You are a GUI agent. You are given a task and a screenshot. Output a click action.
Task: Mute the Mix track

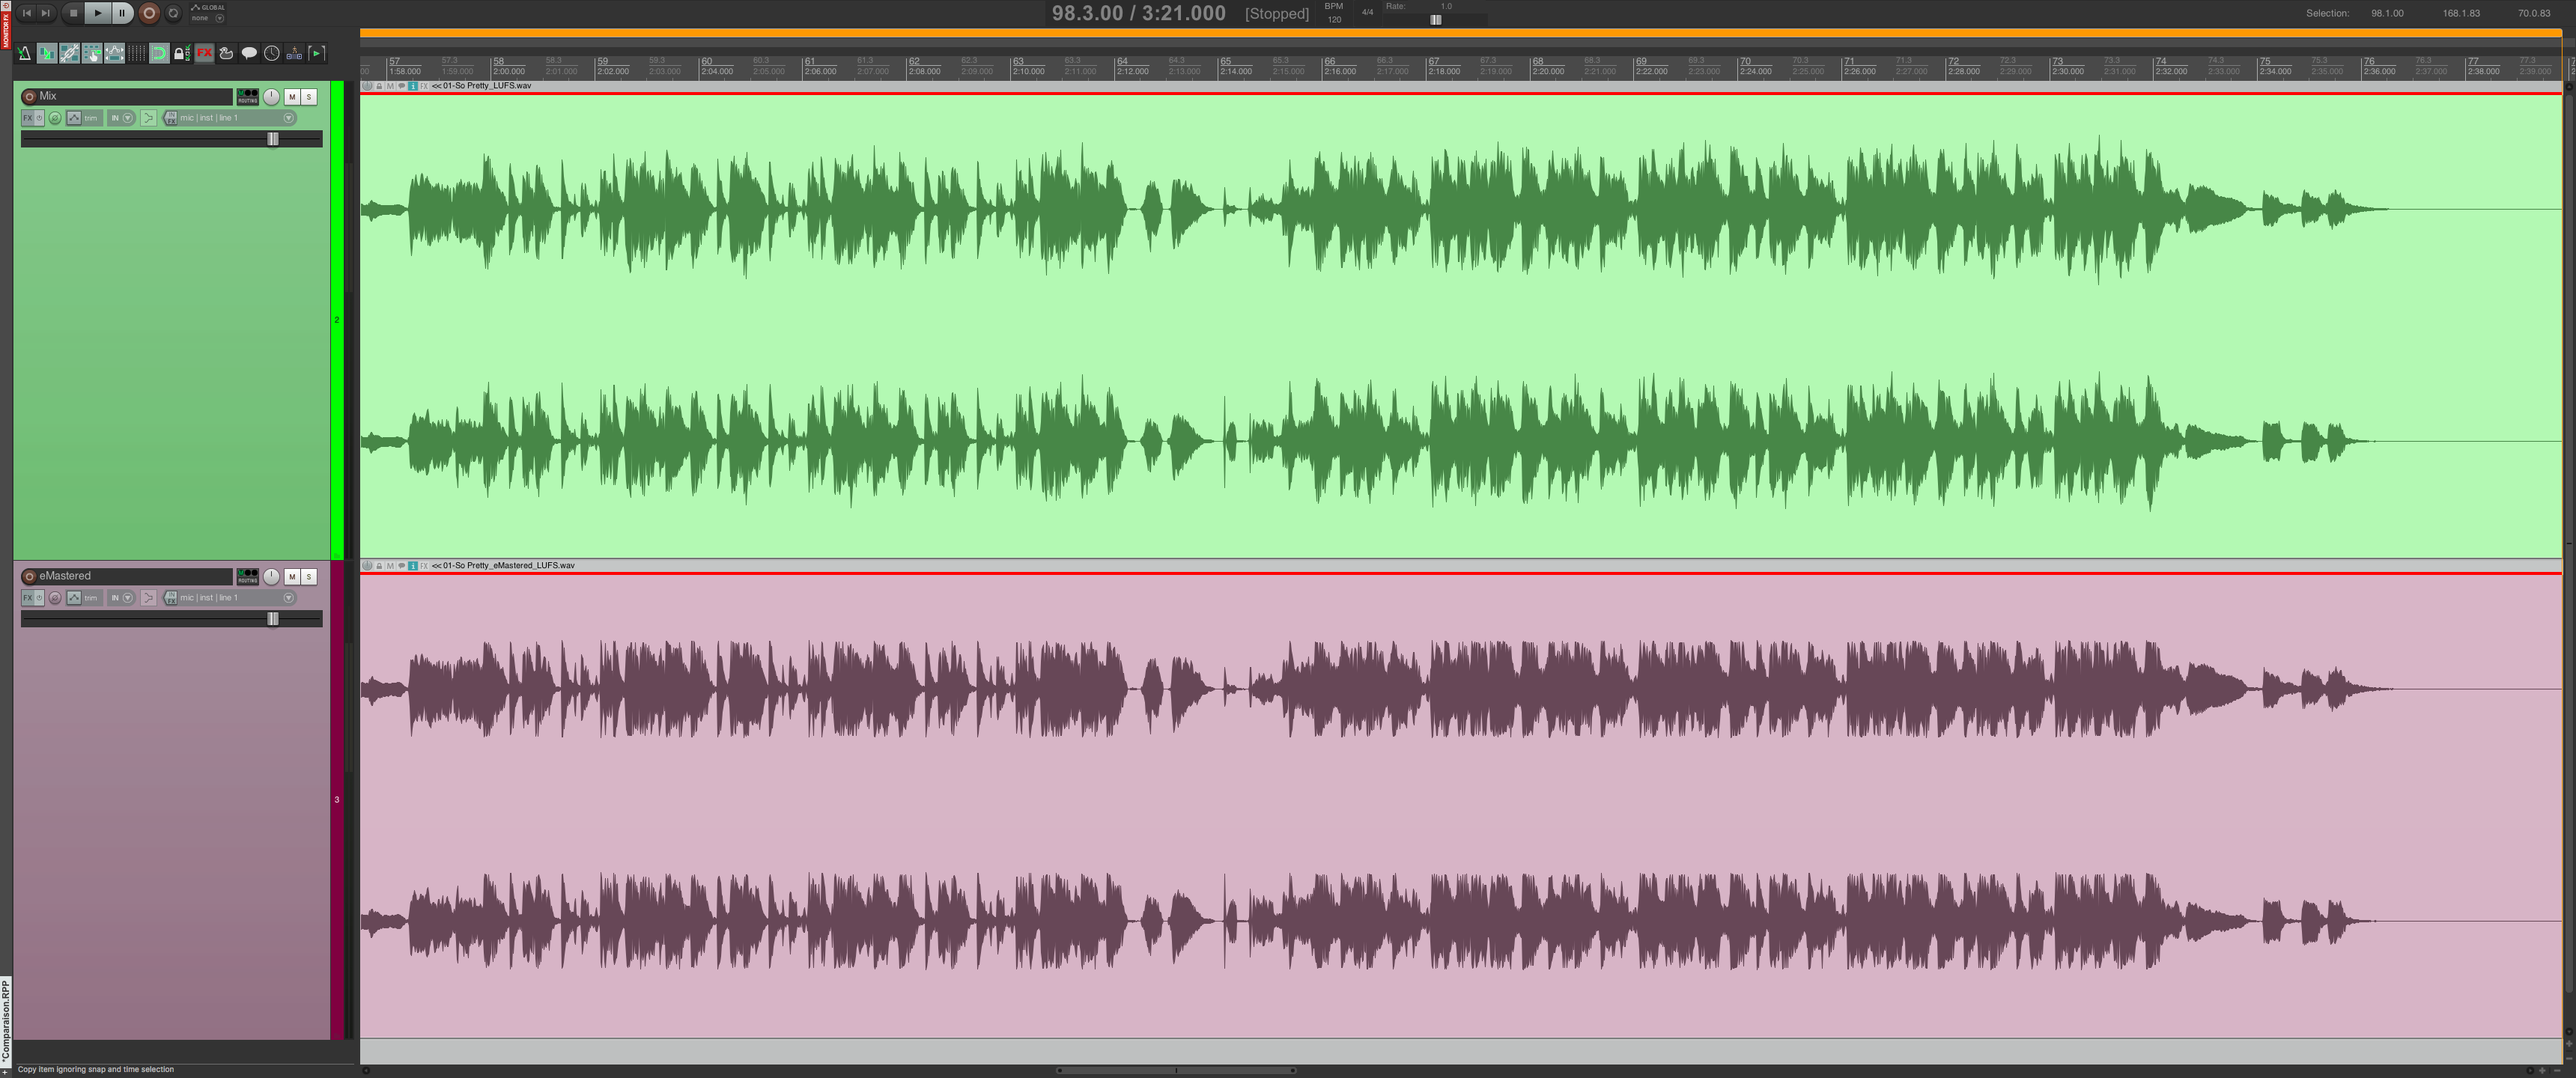tap(291, 97)
